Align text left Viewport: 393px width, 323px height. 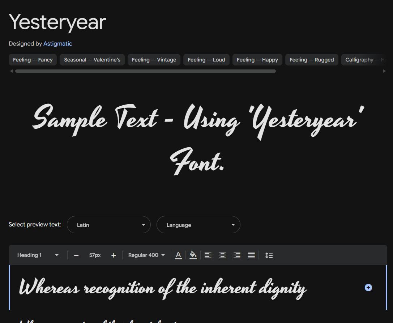point(208,255)
